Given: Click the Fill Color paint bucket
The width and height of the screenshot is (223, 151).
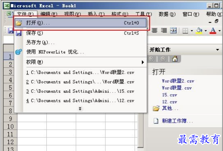Looking at the screenshot, I should click(x=199, y=31).
